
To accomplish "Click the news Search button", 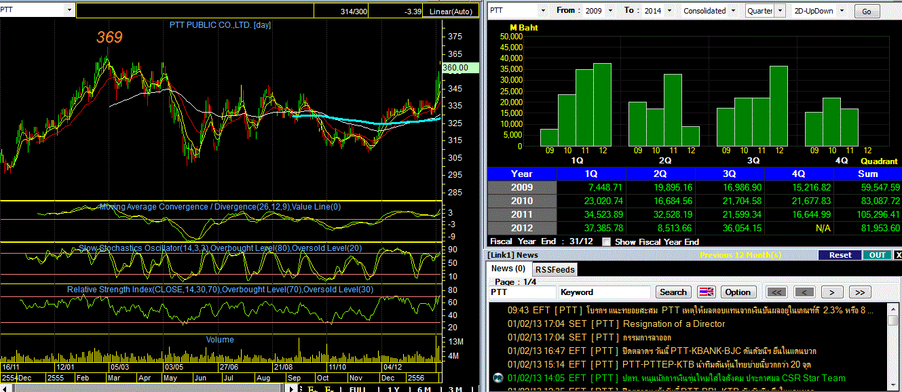I will (673, 292).
